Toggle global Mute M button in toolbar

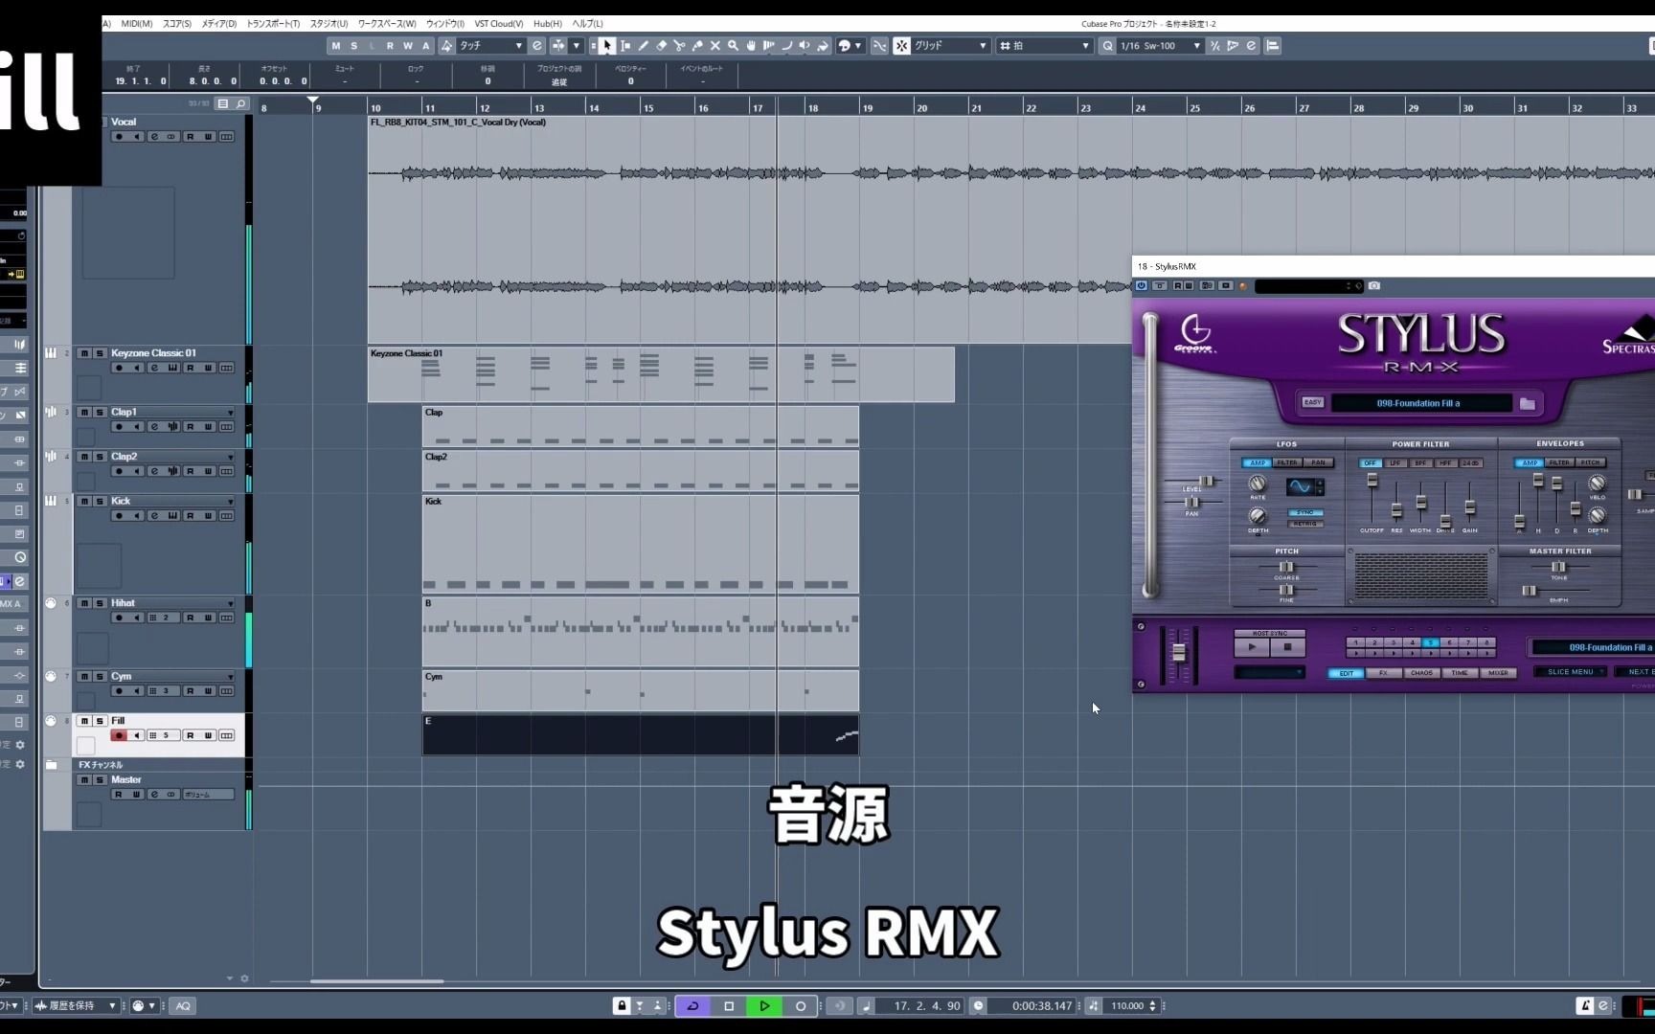click(x=336, y=45)
